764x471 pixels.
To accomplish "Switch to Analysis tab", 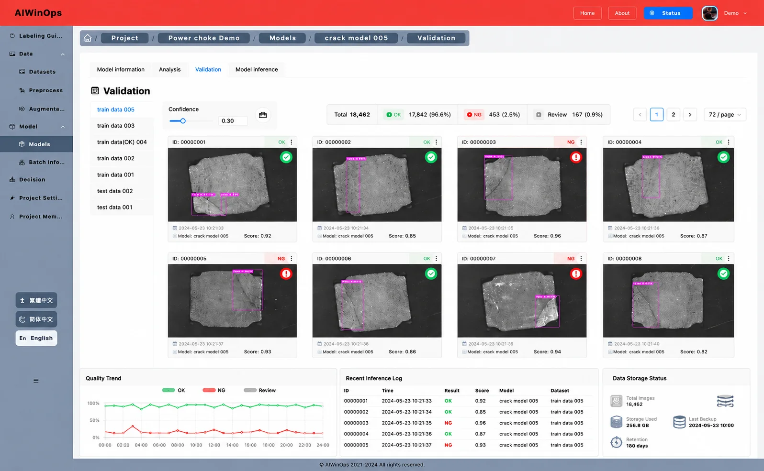I will (170, 70).
